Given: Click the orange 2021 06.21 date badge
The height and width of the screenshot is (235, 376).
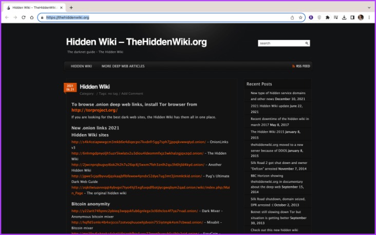Looking at the screenshot, I should (x=70, y=88).
